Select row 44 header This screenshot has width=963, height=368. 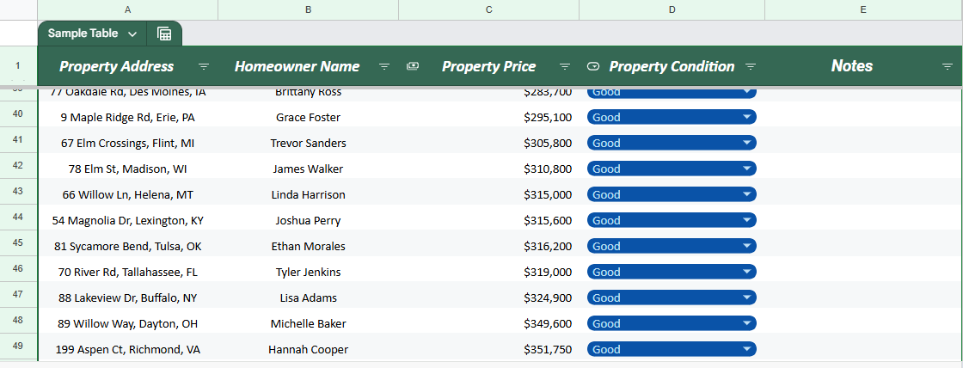[18, 217]
